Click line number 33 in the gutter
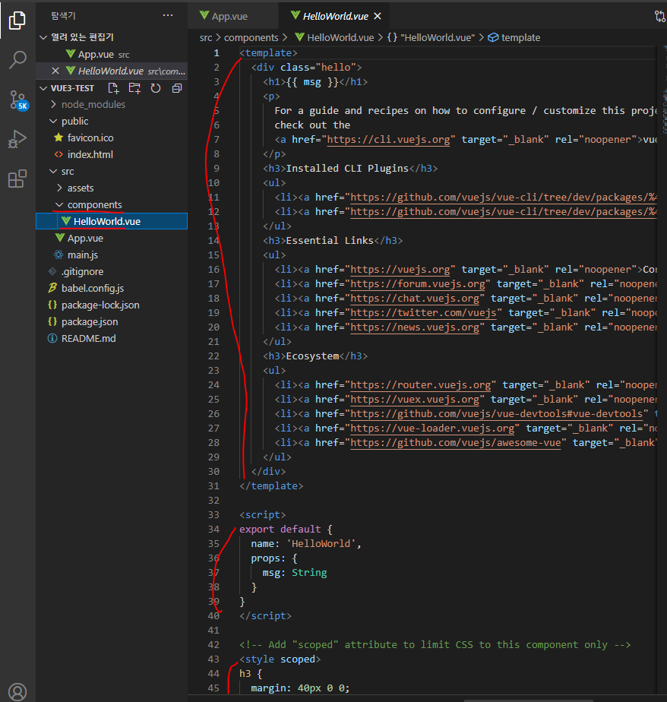Image resolution: width=667 pixels, height=702 pixels. coord(213,515)
